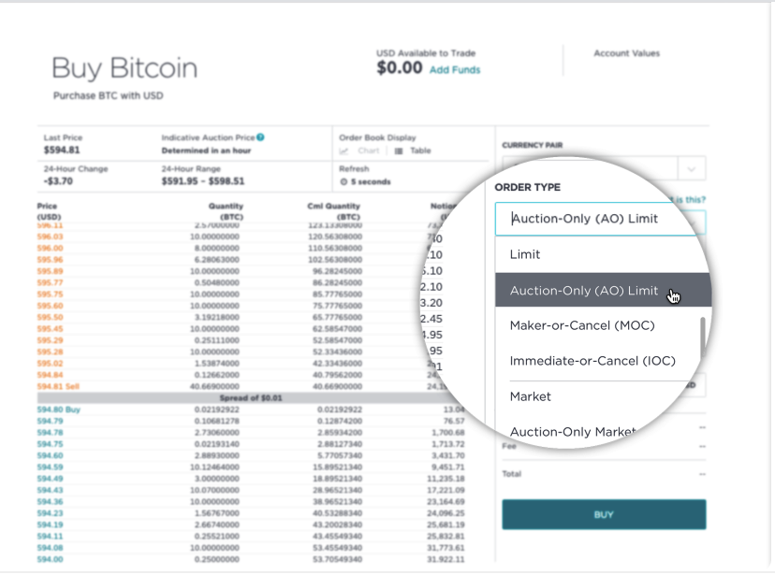
Task: Switch order book display to Chart
Action: [x=359, y=151]
